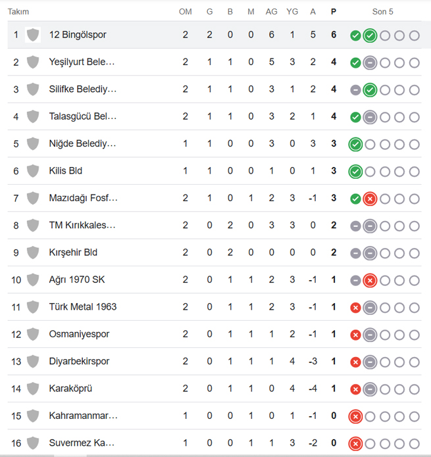431x457 pixels.
Task: Click Ağrı 1970 SK's red loss icon
Action: [370, 280]
